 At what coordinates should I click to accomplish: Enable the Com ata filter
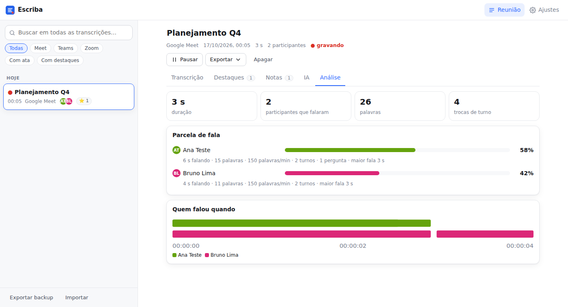coord(20,60)
